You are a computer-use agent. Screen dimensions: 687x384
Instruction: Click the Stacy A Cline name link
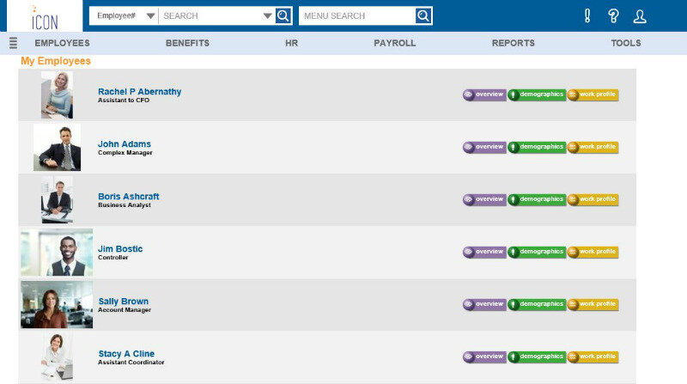tap(126, 354)
